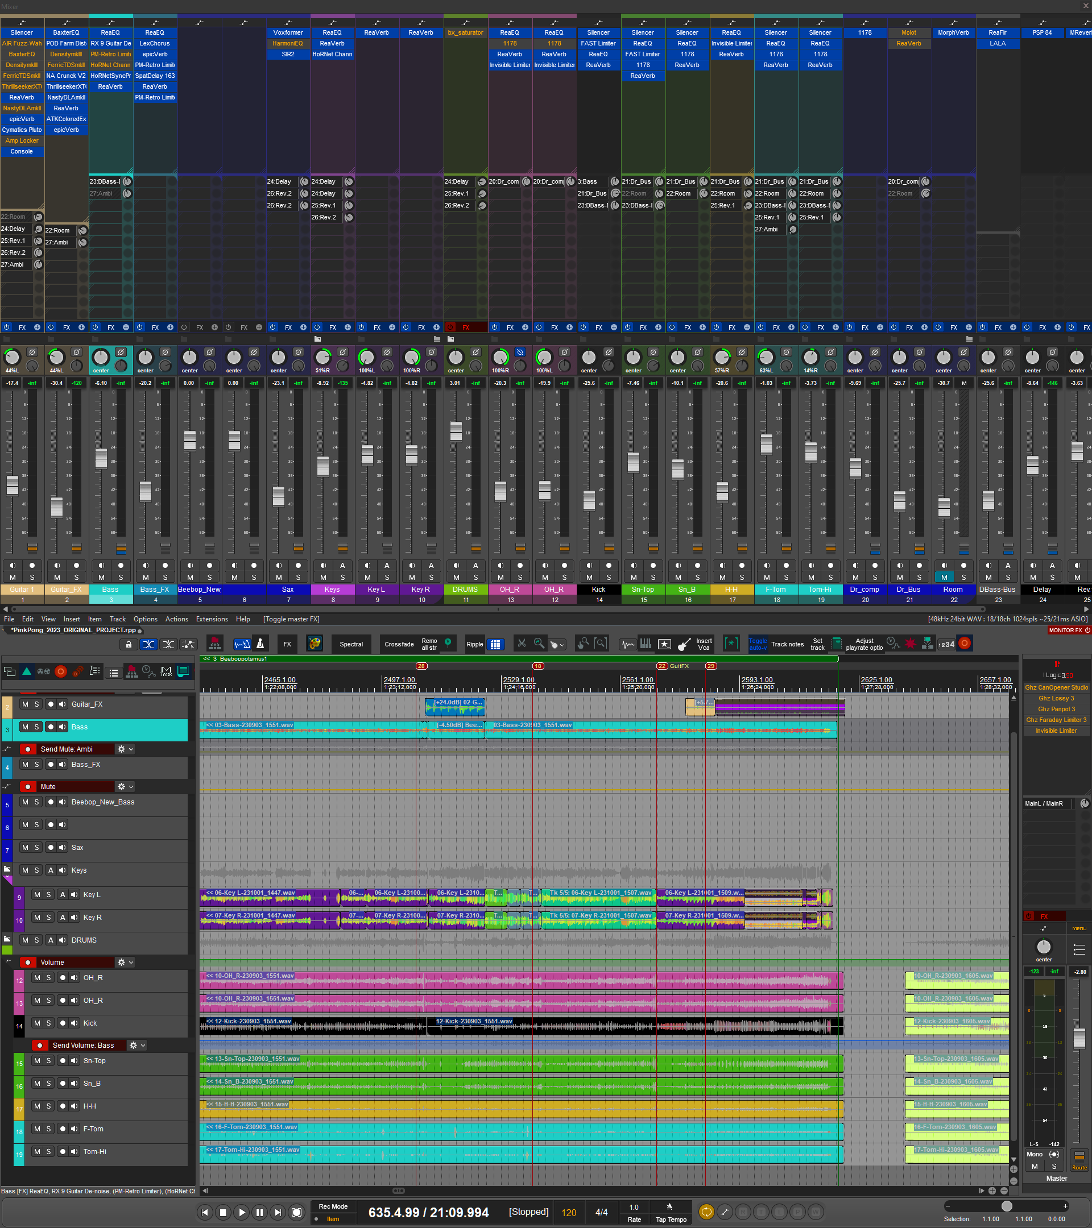Click the Stop button in the transport
Viewport: 1092px width, 1228px height.
223,1213
